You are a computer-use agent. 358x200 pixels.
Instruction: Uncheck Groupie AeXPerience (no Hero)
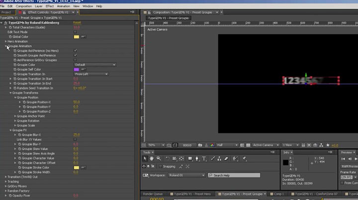75,51
